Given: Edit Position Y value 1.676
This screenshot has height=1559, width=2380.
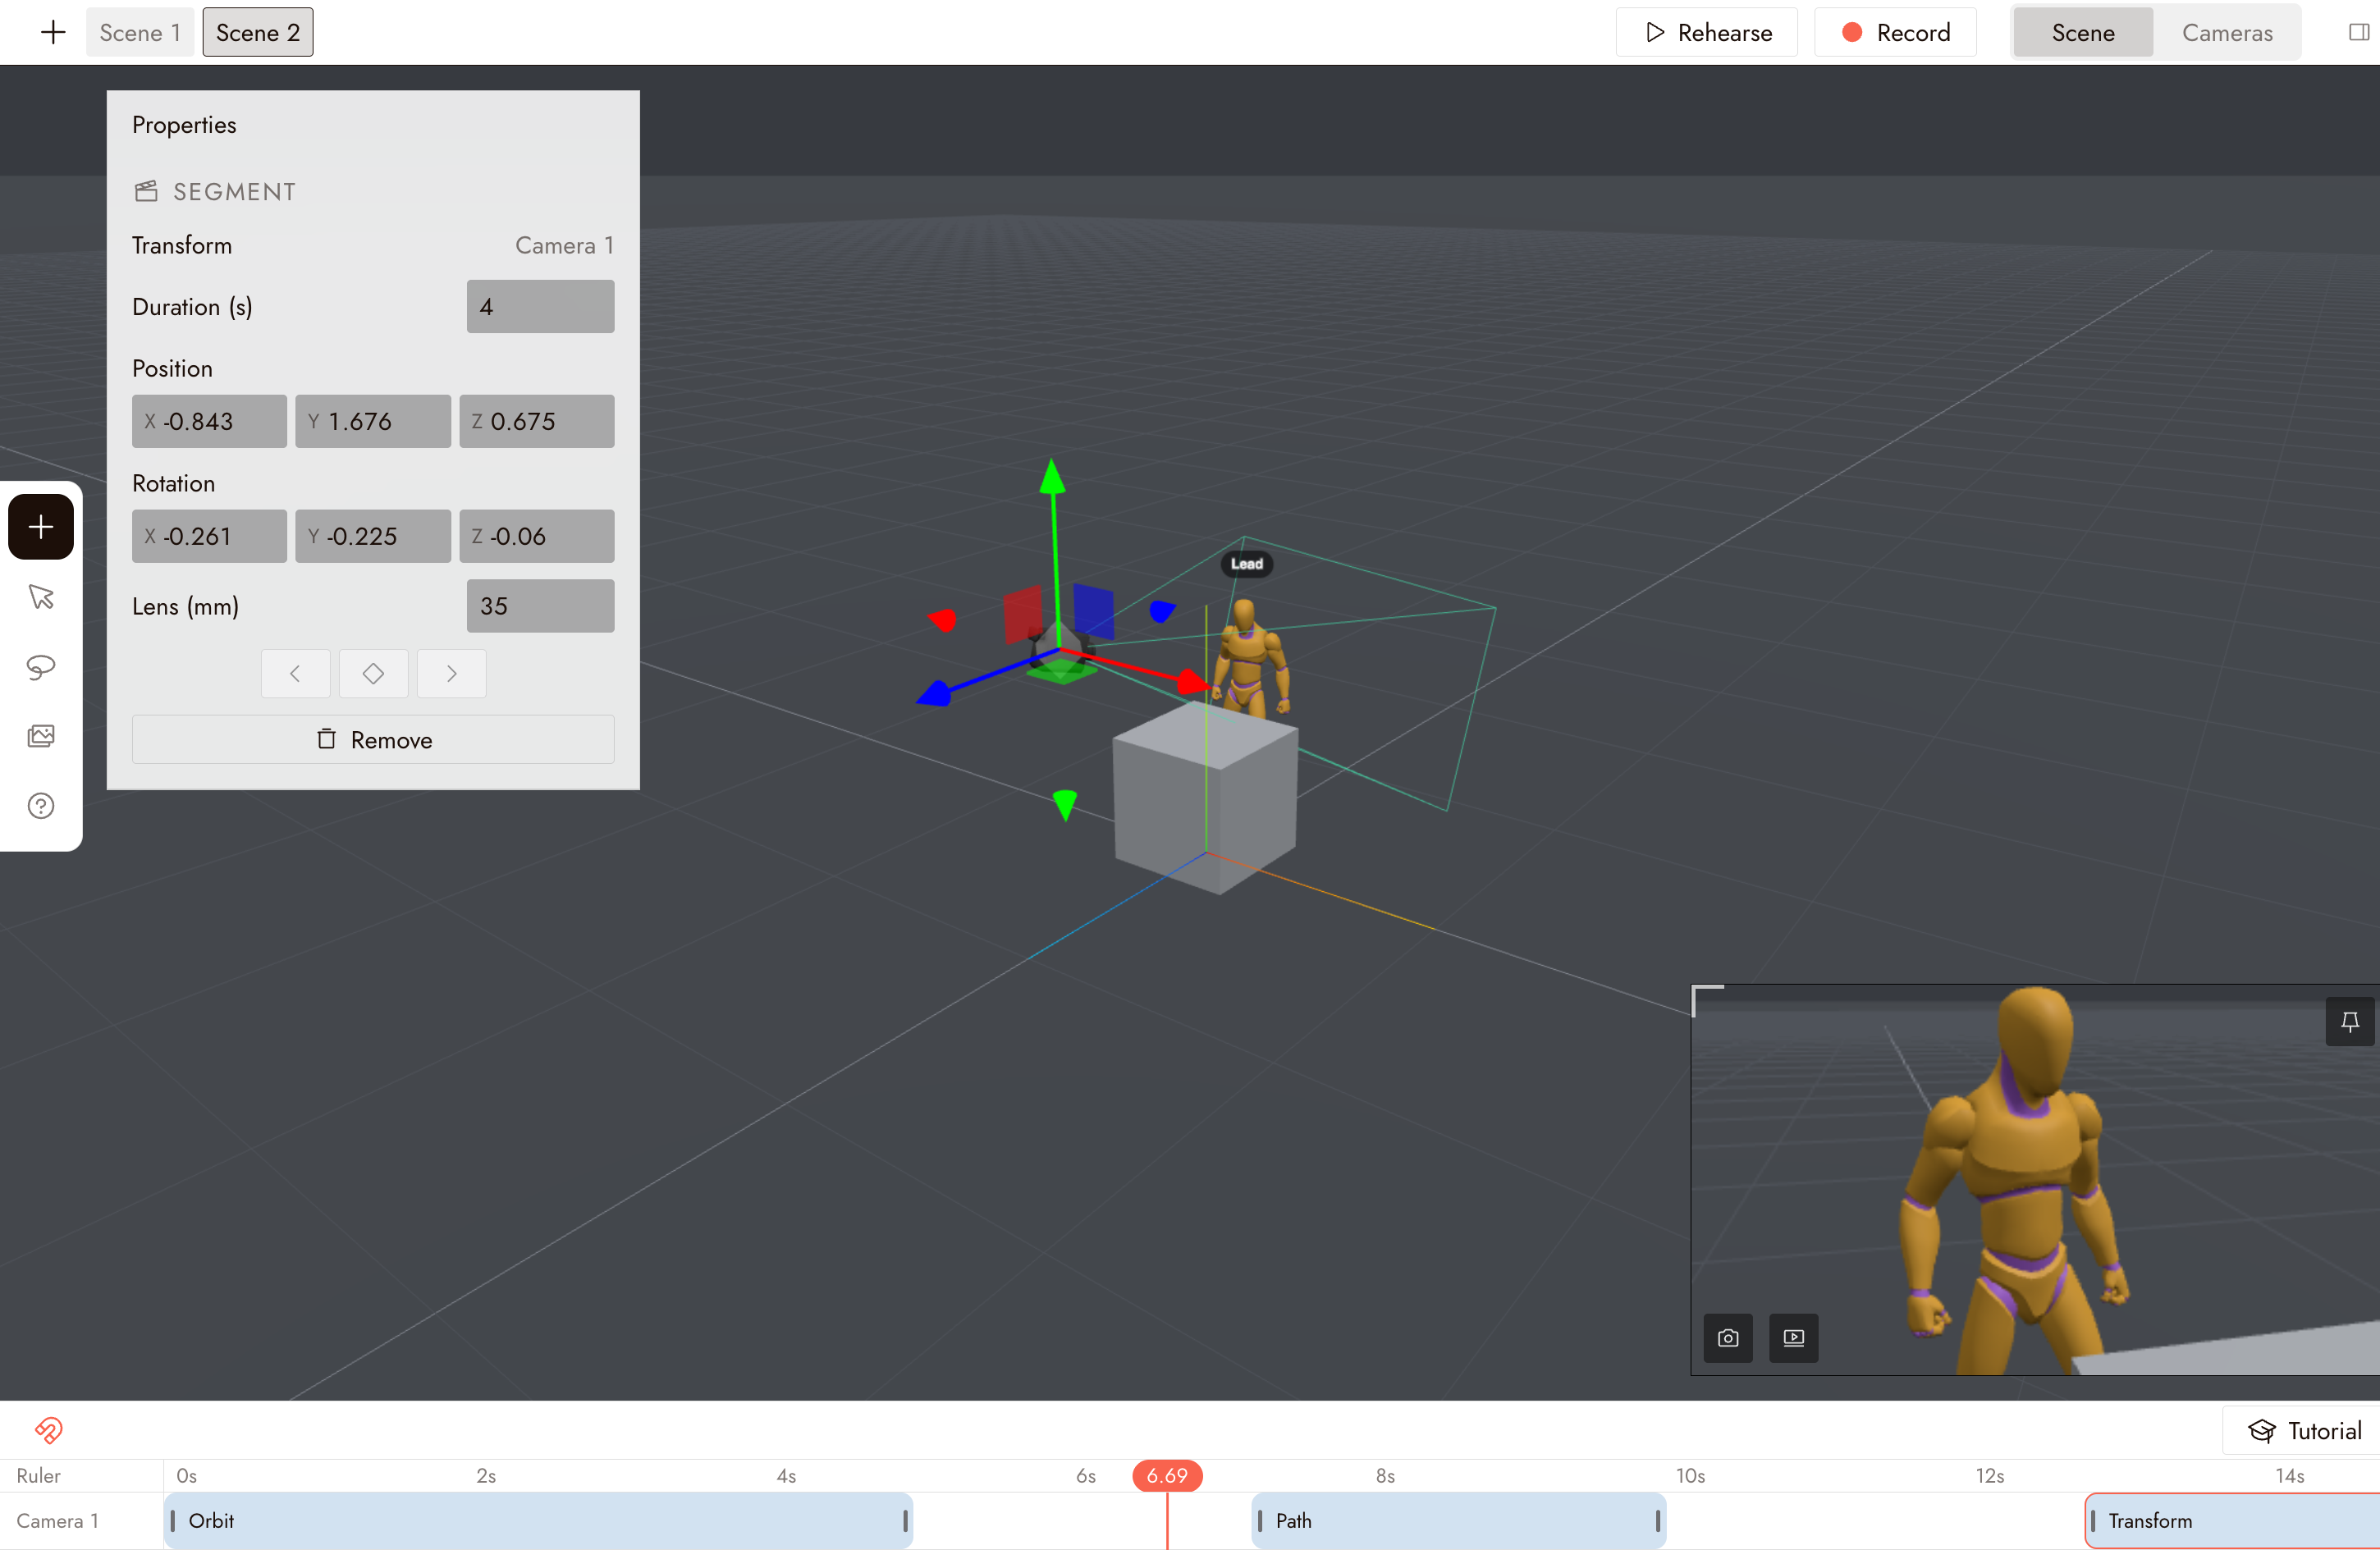Looking at the screenshot, I should (373, 422).
